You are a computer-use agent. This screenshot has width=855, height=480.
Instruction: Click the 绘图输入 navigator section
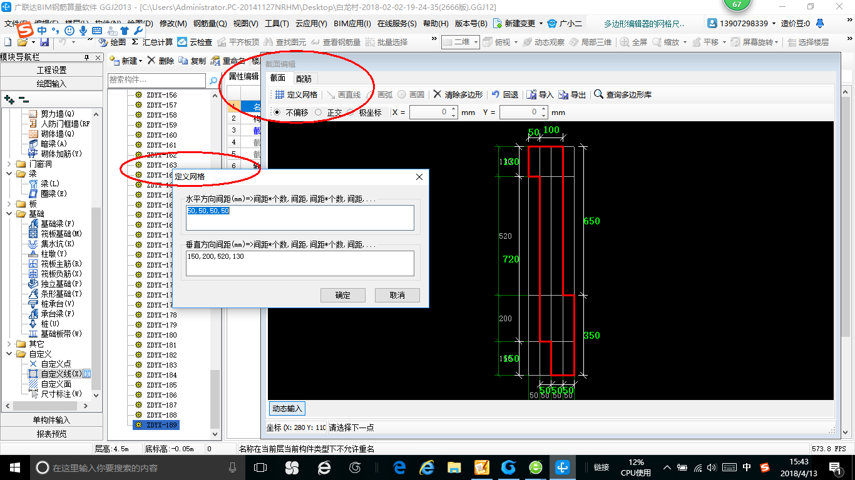[x=51, y=84]
